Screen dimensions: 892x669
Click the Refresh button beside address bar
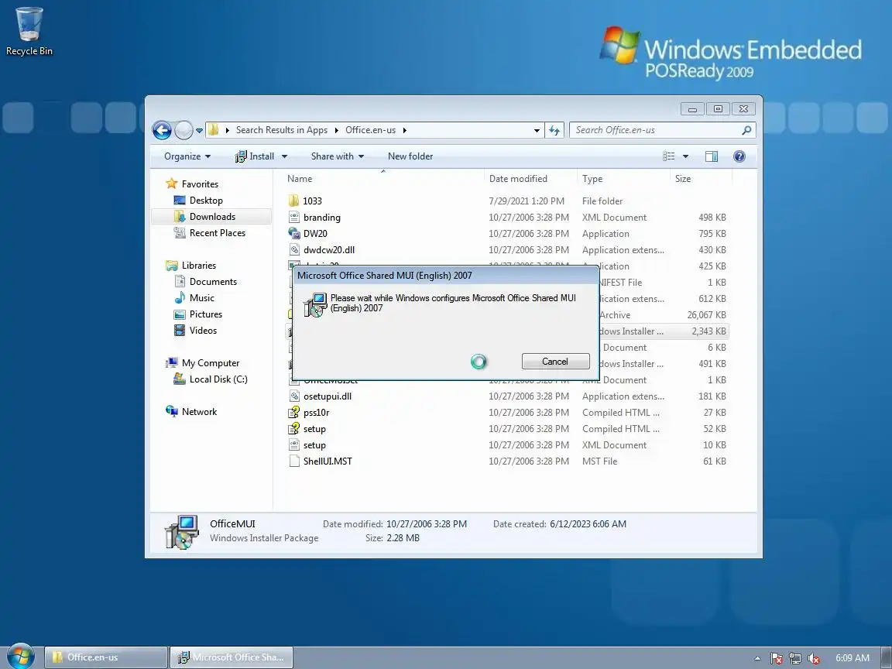(x=554, y=130)
